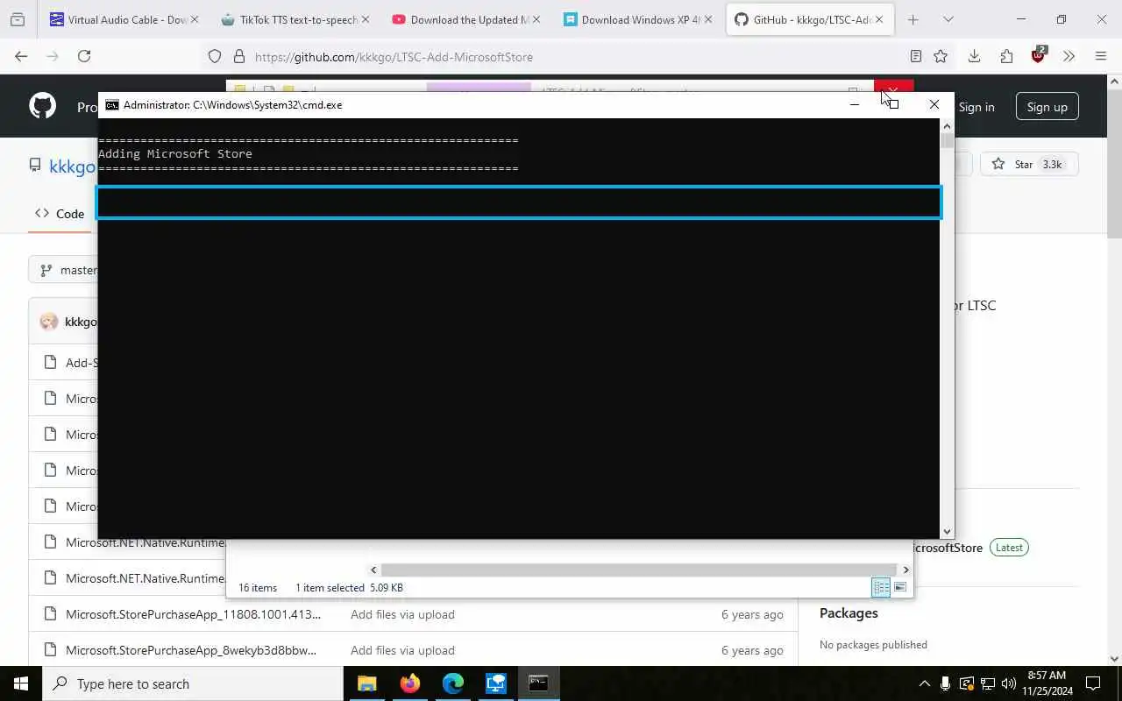1122x701 pixels.
Task: Open the master branch dropdown
Action: point(68,270)
